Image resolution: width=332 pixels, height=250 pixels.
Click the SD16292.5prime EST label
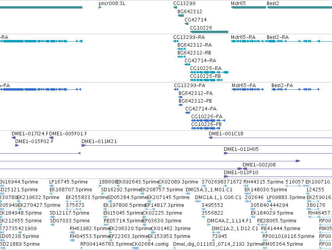(x=121, y=189)
